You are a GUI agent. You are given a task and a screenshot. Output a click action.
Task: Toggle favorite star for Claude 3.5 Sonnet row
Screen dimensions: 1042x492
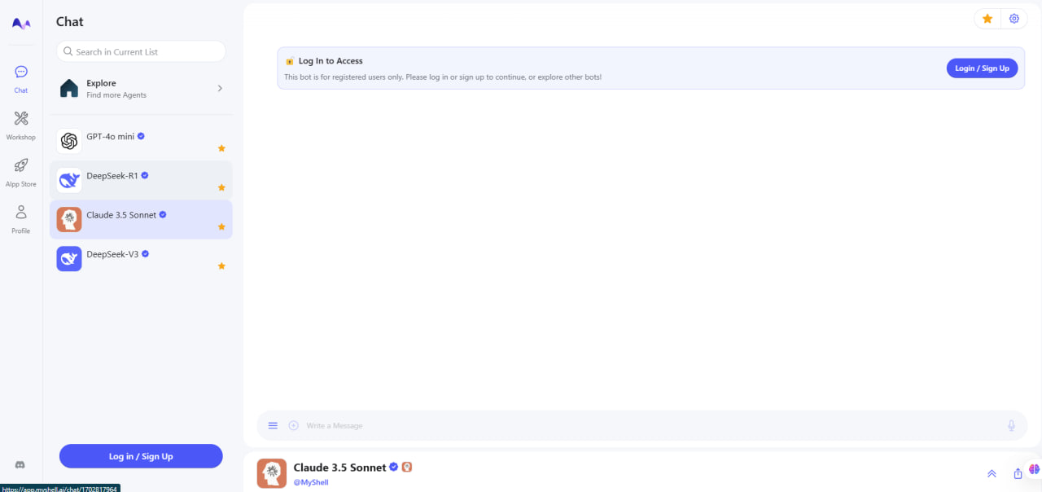[221, 226]
